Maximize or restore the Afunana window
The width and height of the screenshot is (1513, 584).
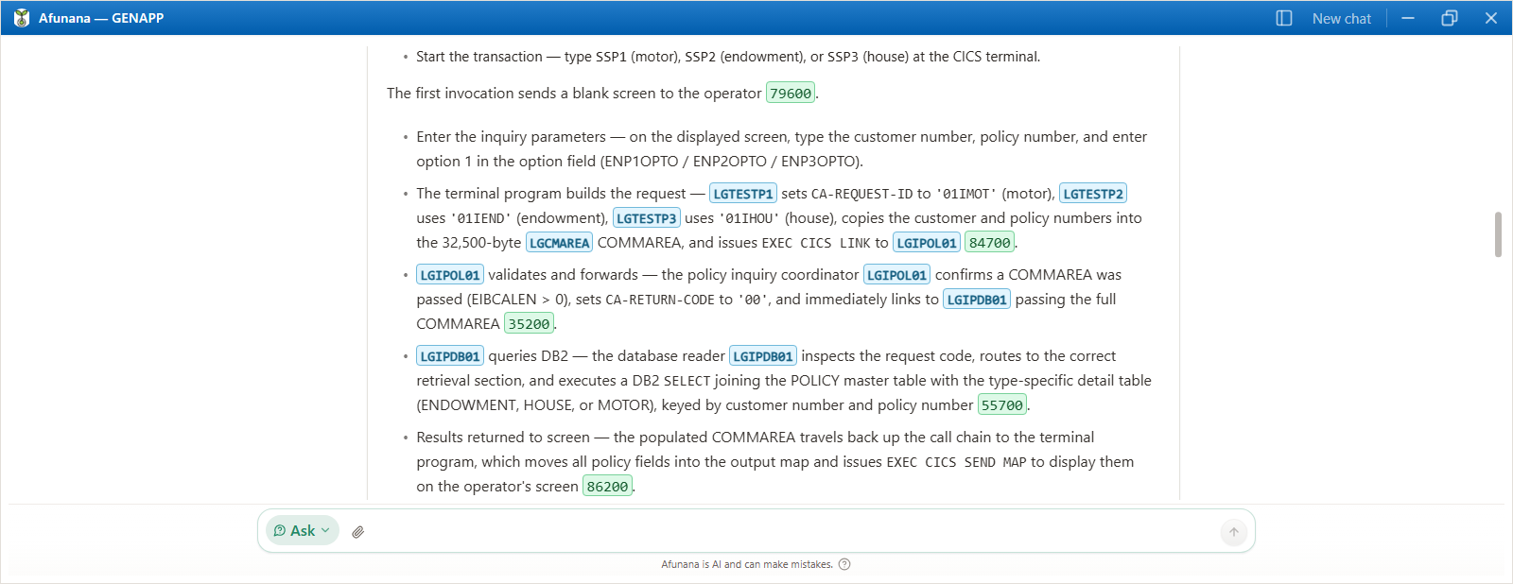click(x=1450, y=18)
